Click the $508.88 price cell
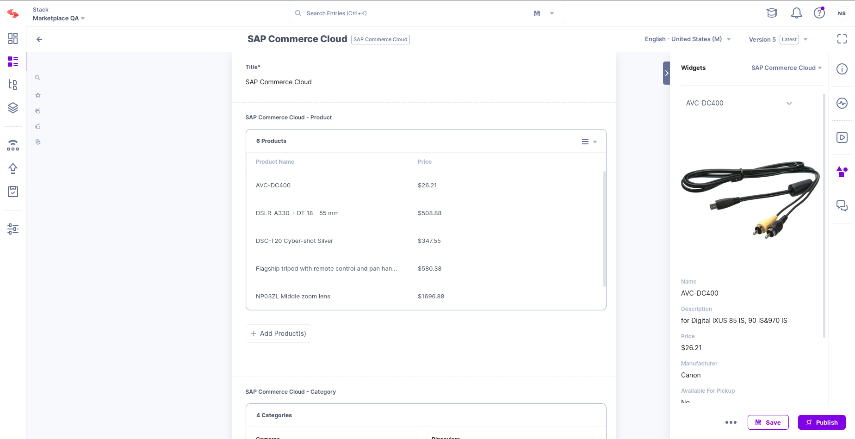 pos(429,213)
